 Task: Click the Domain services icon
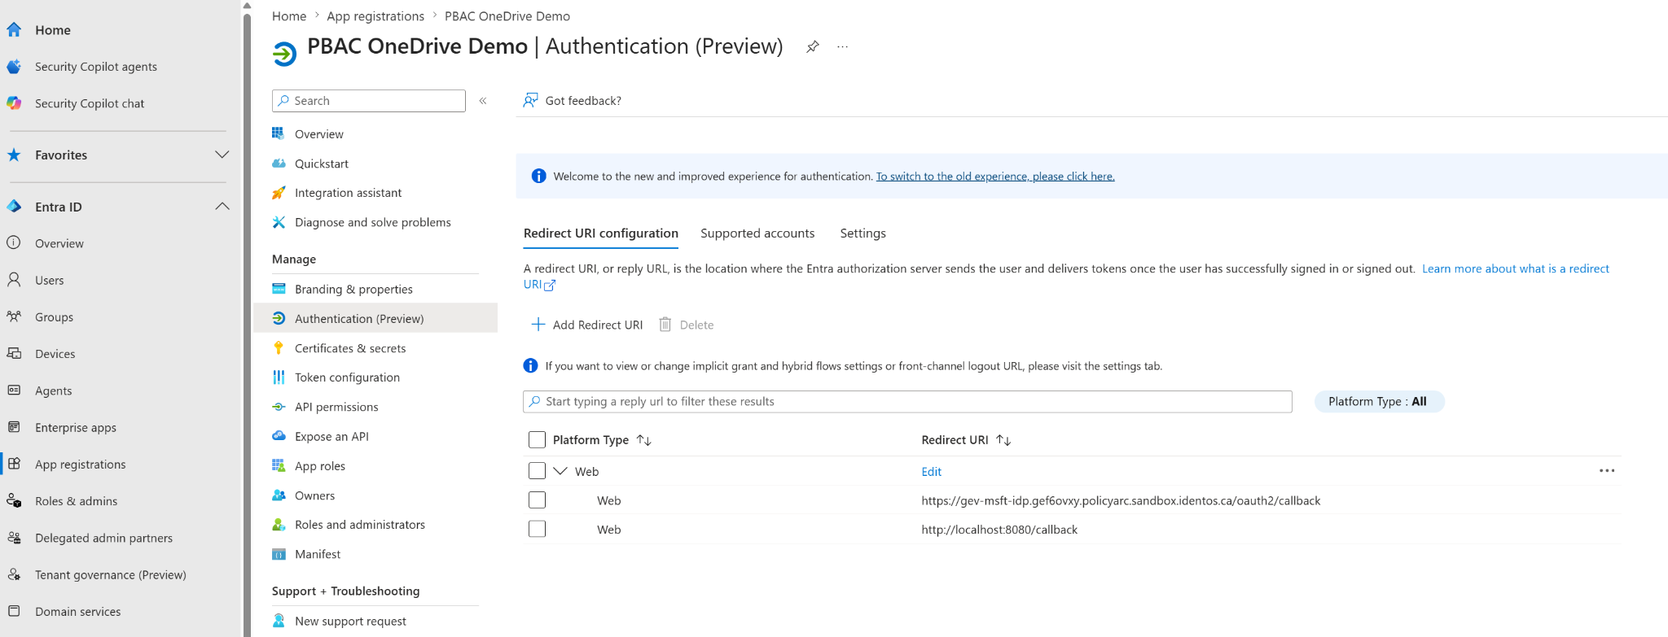pos(14,611)
